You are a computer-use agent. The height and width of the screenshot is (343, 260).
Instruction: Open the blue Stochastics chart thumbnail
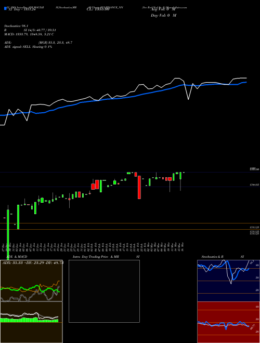(x=228, y=281)
